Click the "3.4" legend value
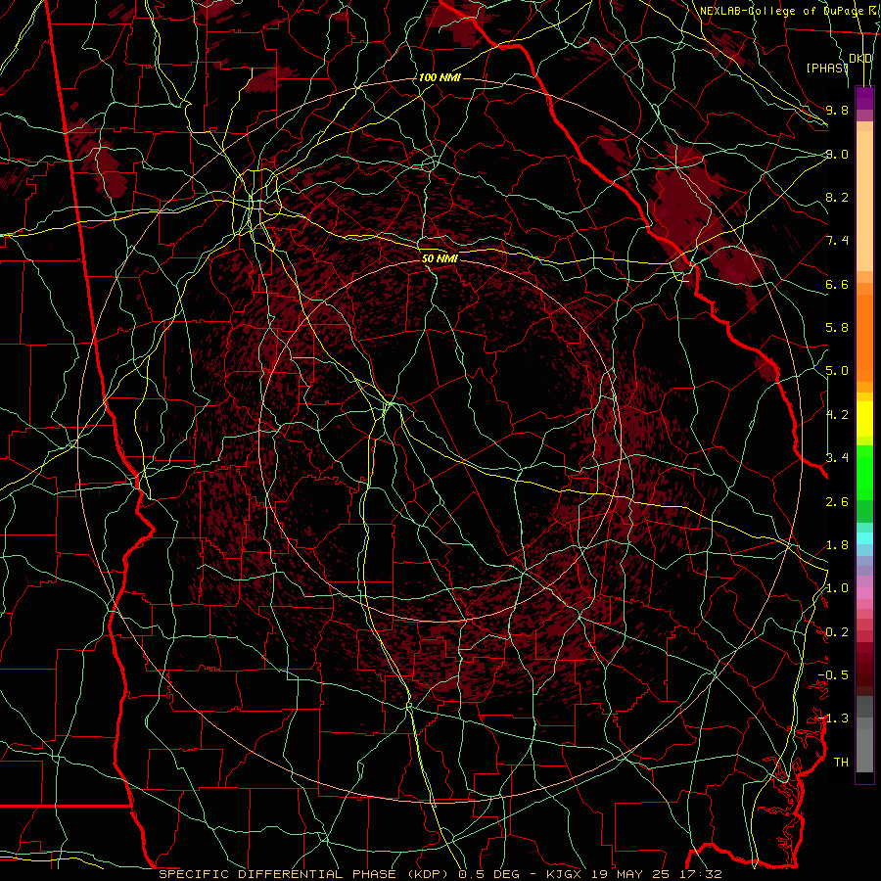 click(837, 458)
